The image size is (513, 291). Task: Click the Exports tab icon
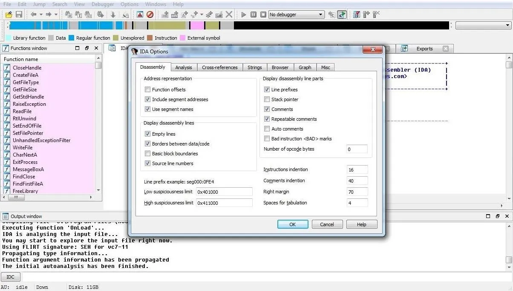coord(405,49)
